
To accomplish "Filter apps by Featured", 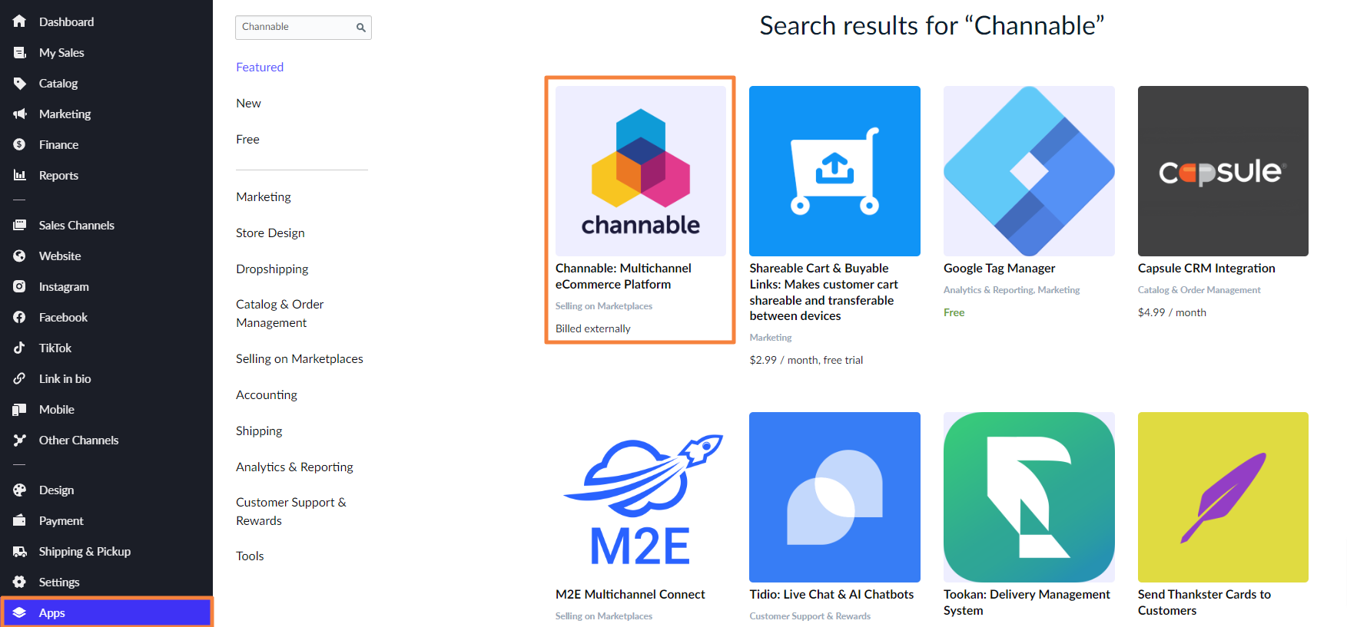I will click(x=260, y=68).
